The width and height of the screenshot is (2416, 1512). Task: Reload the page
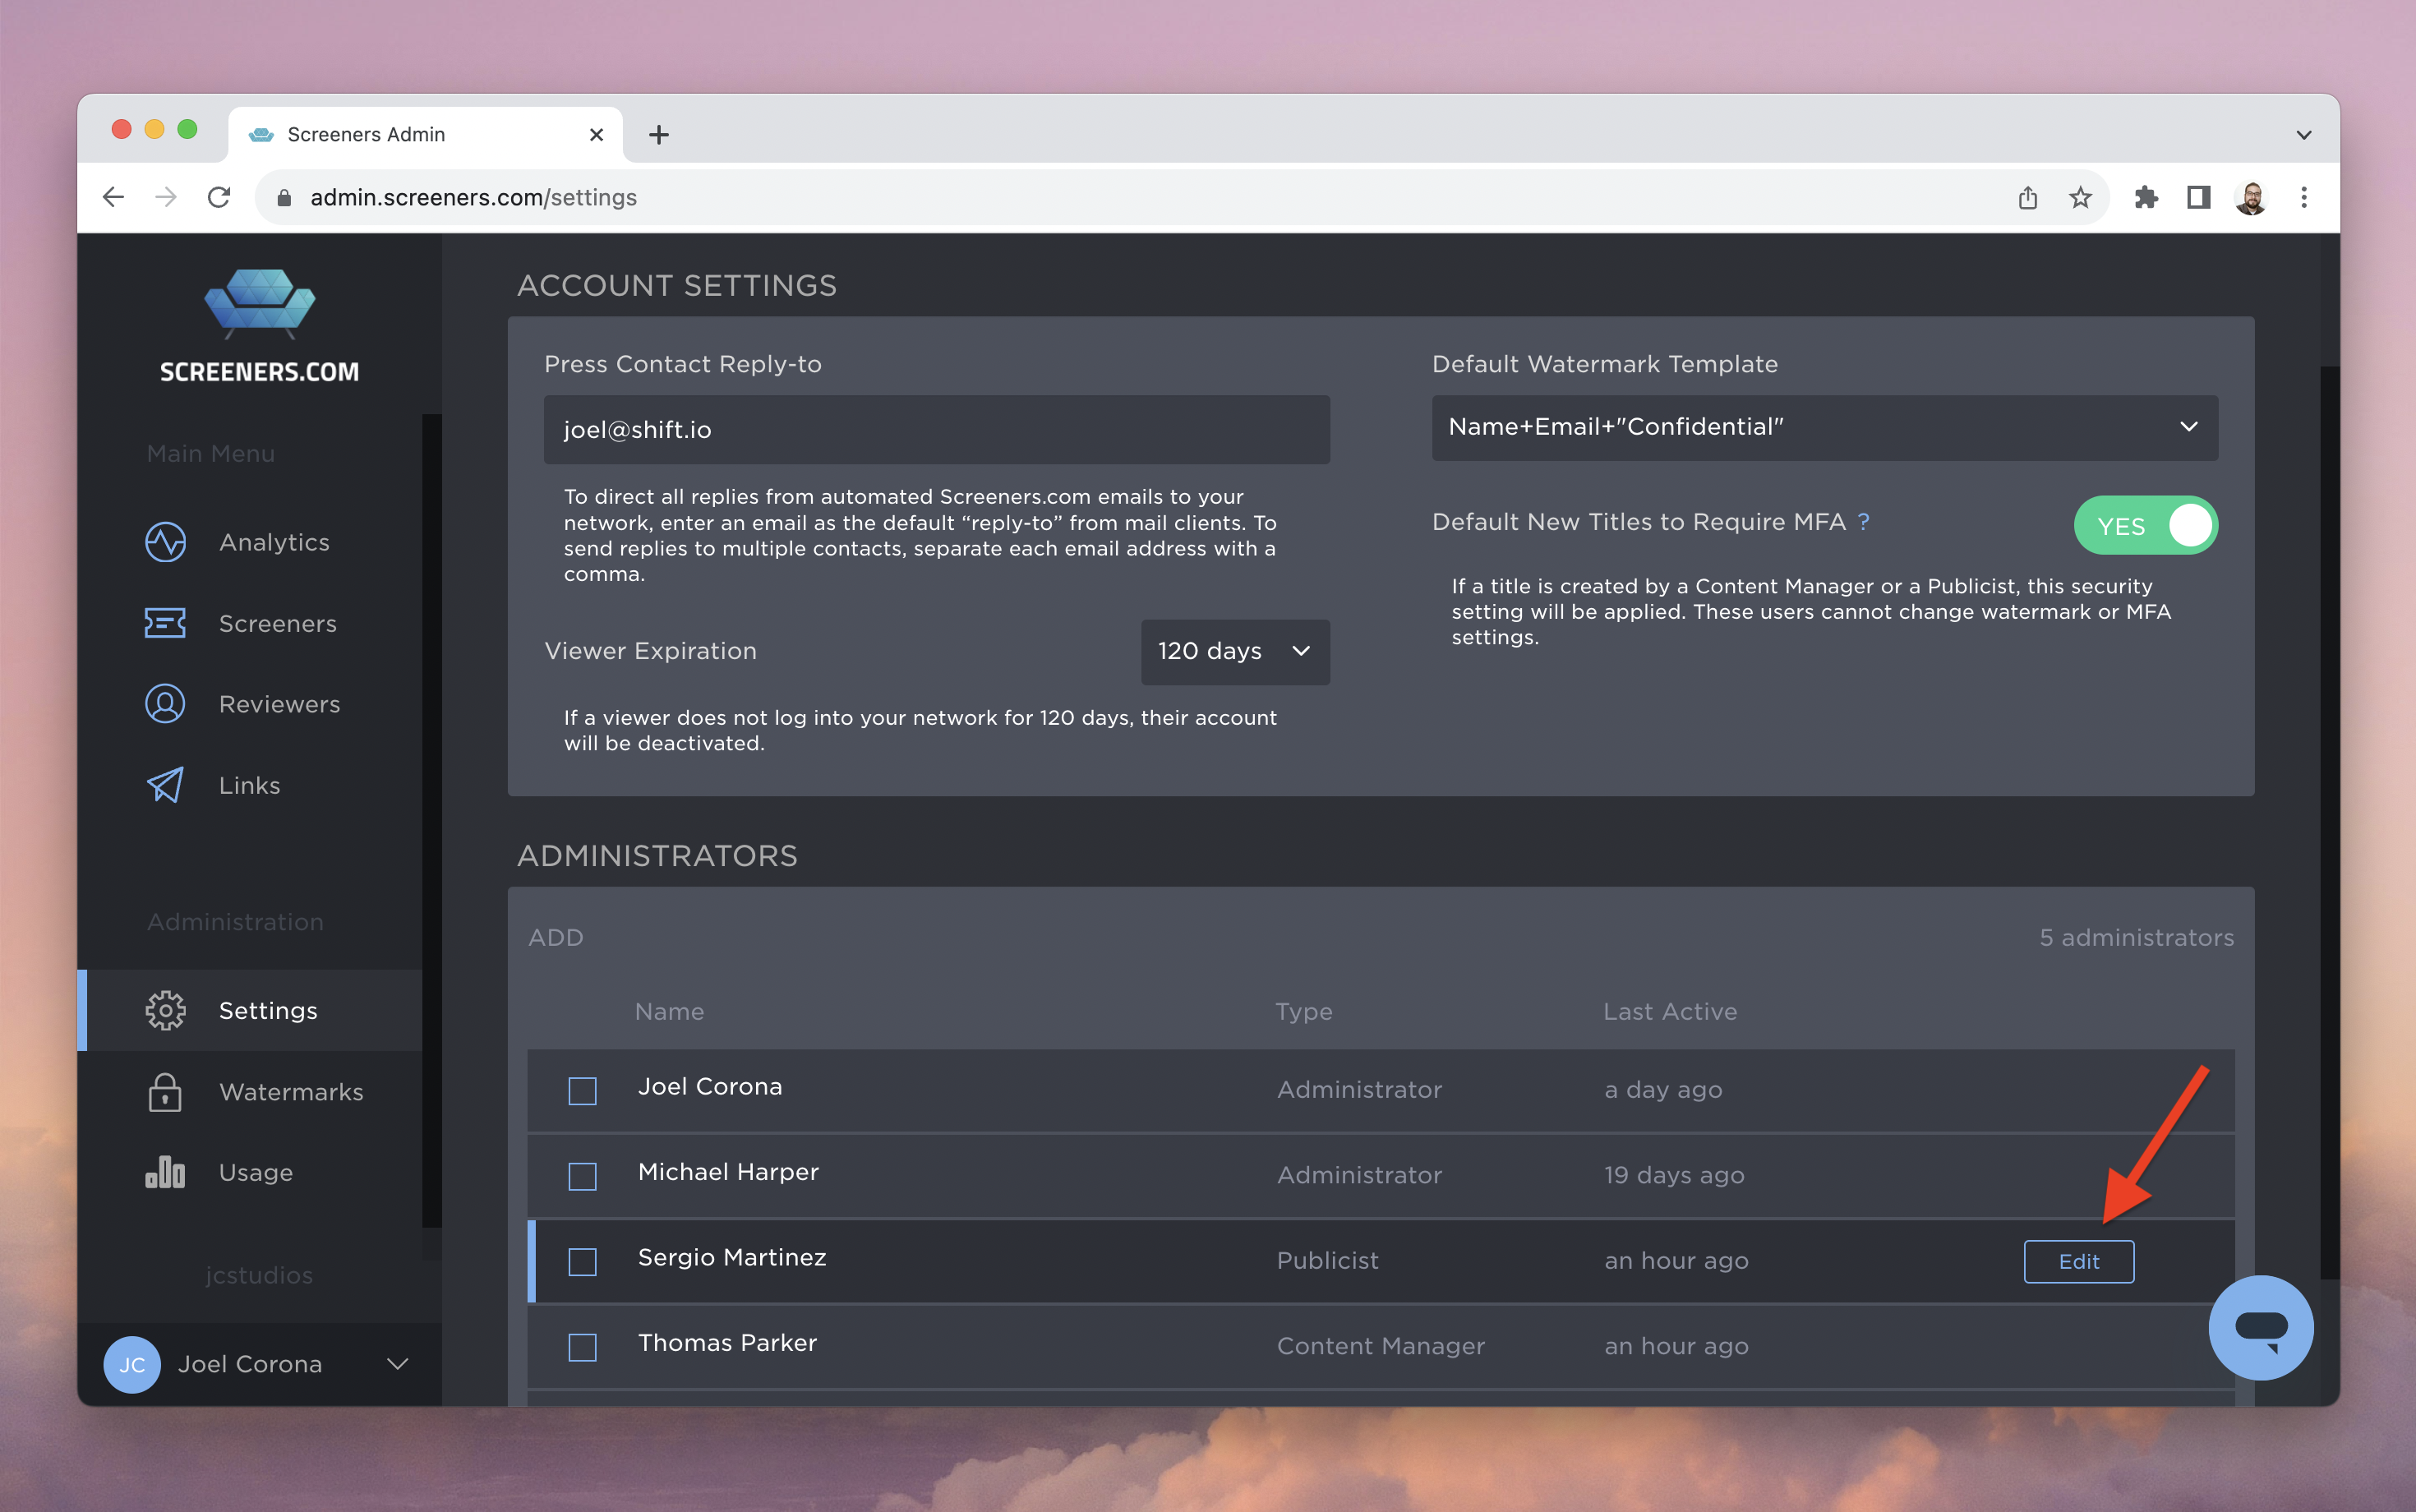coord(219,197)
